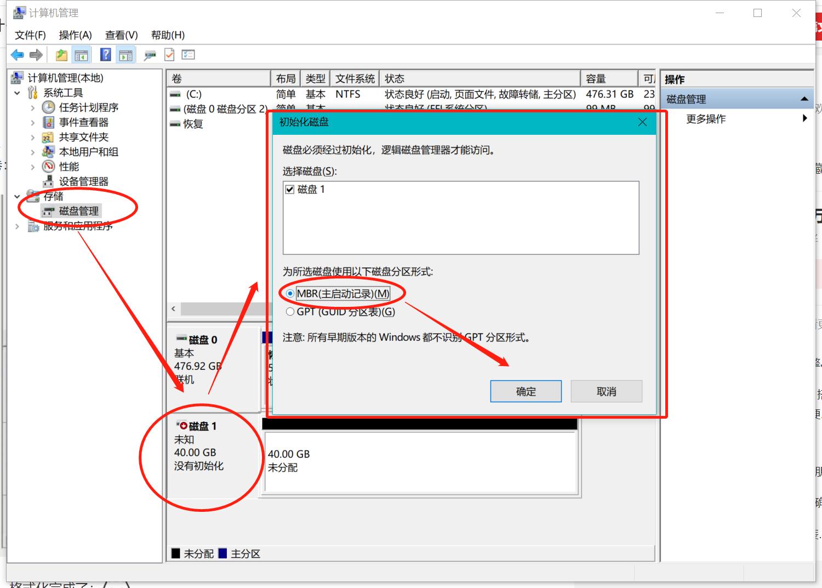
Task: Click the 取消 button
Action: click(606, 391)
